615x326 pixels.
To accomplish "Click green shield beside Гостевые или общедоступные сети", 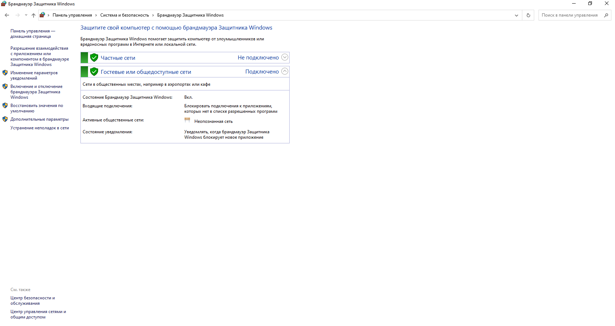I will [94, 72].
